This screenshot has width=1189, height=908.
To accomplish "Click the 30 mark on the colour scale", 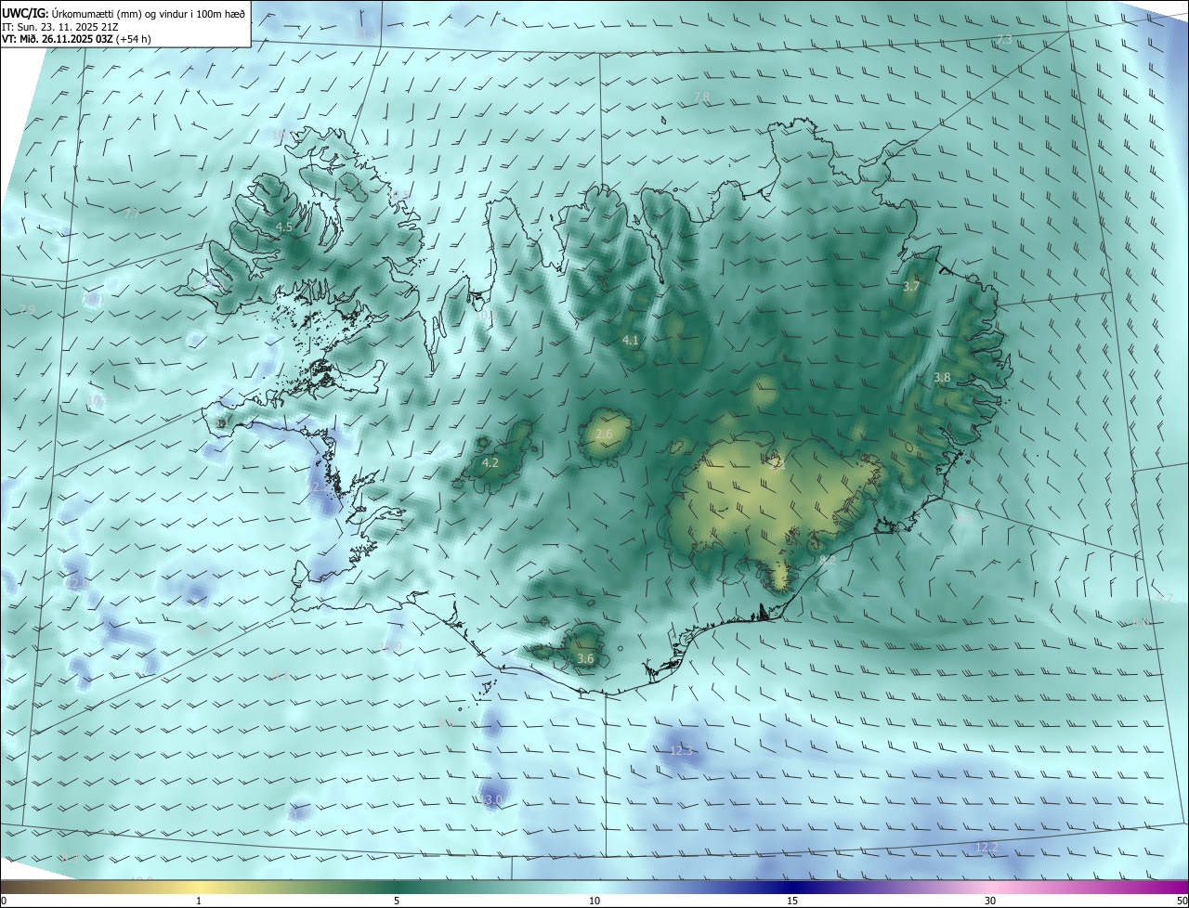I will (990, 902).
